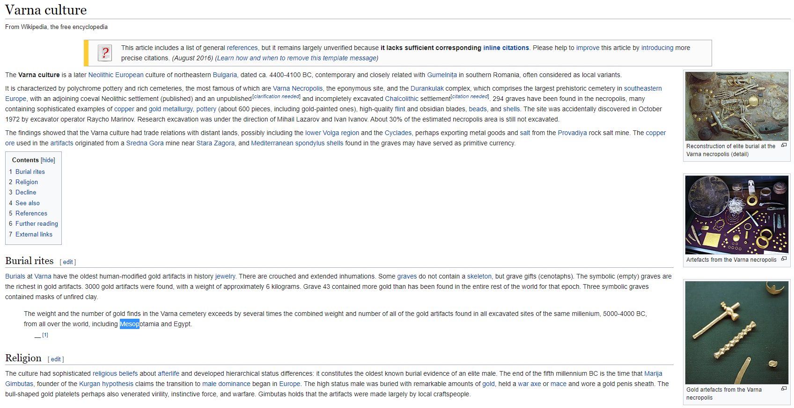Image resolution: width=794 pixels, height=408 pixels.
Task: Open the 'gold metallurgy' link
Action: 170,109
